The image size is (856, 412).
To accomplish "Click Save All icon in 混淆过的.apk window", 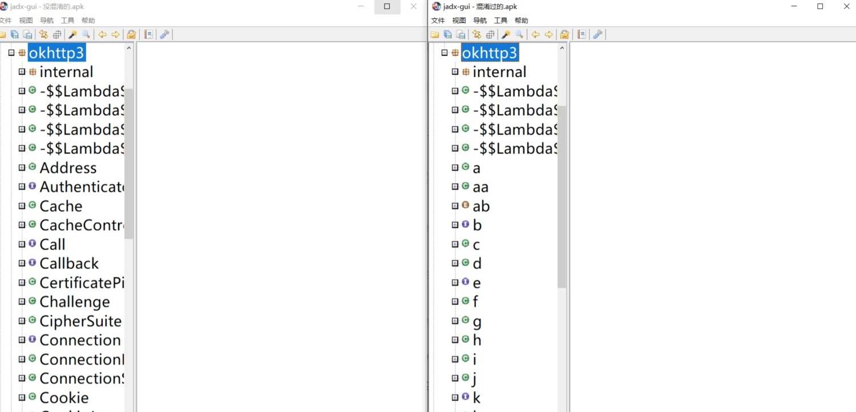I will click(448, 35).
